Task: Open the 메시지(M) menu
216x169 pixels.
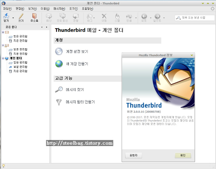Action: [59, 9]
